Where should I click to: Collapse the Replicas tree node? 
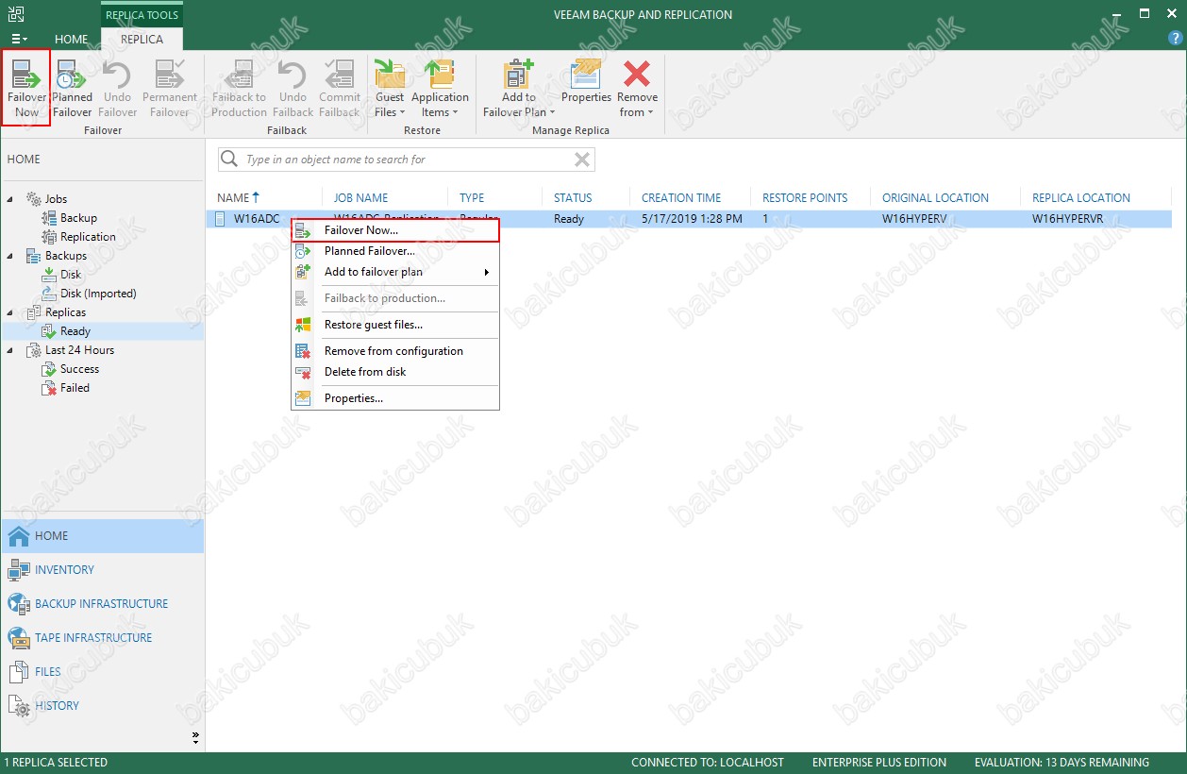(x=11, y=312)
